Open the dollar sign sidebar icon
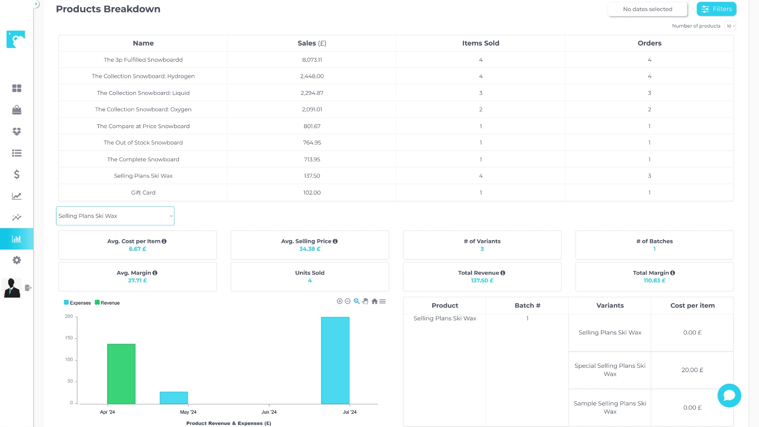This screenshot has width=759, height=427. coord(17,175)
